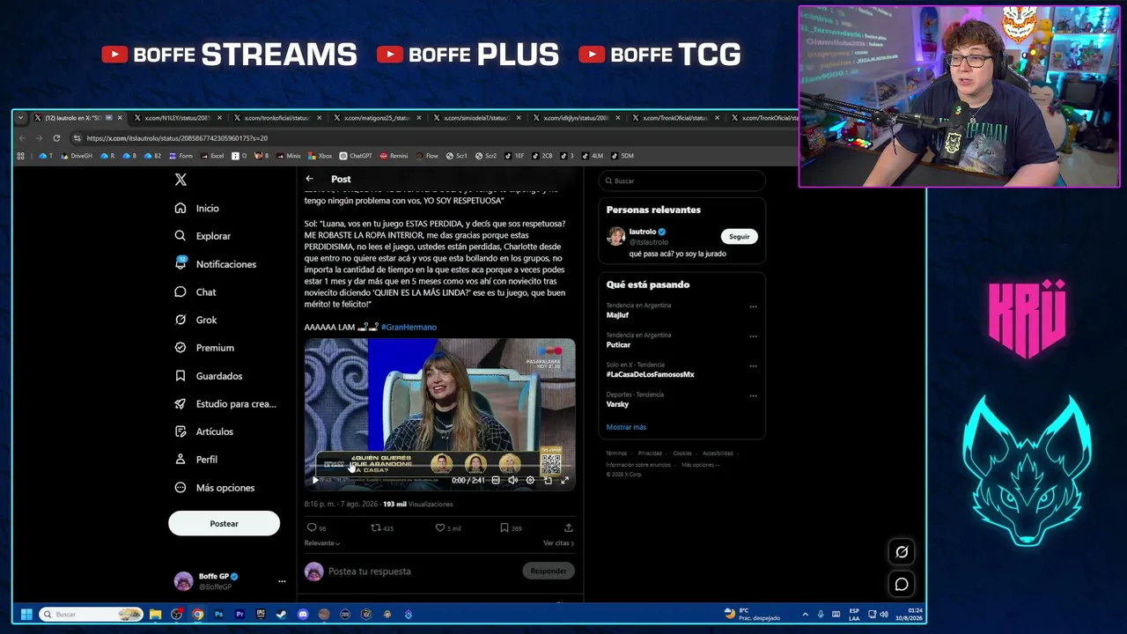Image resolution: width=1127 pixels, height=634 pixels.
Task: Go to the Premium page
Action: pyautogui.click(x=203, y=348)
